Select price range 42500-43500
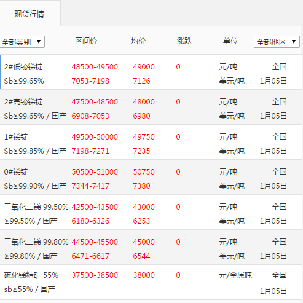The image size is (303, 303). point(95,207)
